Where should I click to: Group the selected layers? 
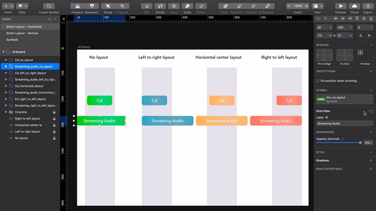(108, 6)
